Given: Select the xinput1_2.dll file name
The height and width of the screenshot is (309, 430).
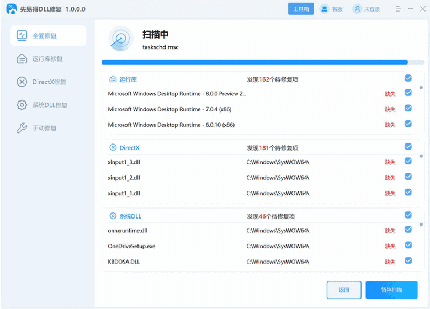Looking at the screenshot, I should pyautogui.click(x=124, y=178).
